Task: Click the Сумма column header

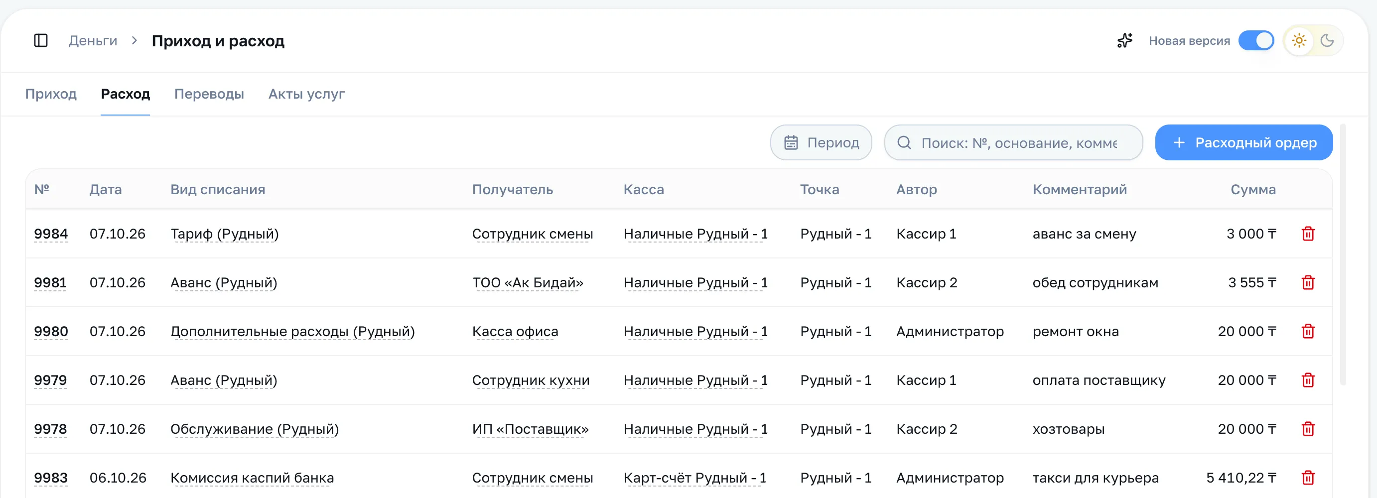Action: point(1253,190)
